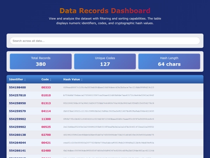Select code 01313
210x158 pixels.
click(46, 103)
